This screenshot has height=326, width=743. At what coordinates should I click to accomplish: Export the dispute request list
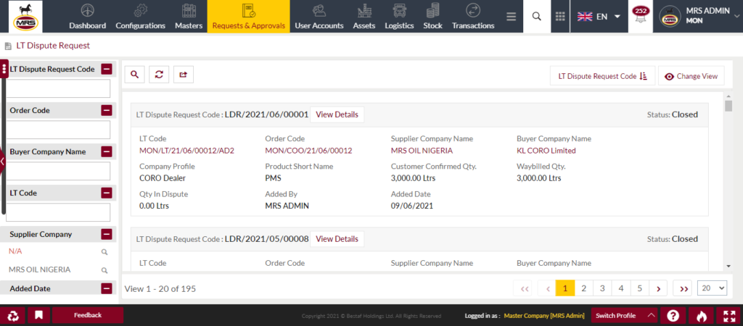pyautogui.click(x=184, y=75)
